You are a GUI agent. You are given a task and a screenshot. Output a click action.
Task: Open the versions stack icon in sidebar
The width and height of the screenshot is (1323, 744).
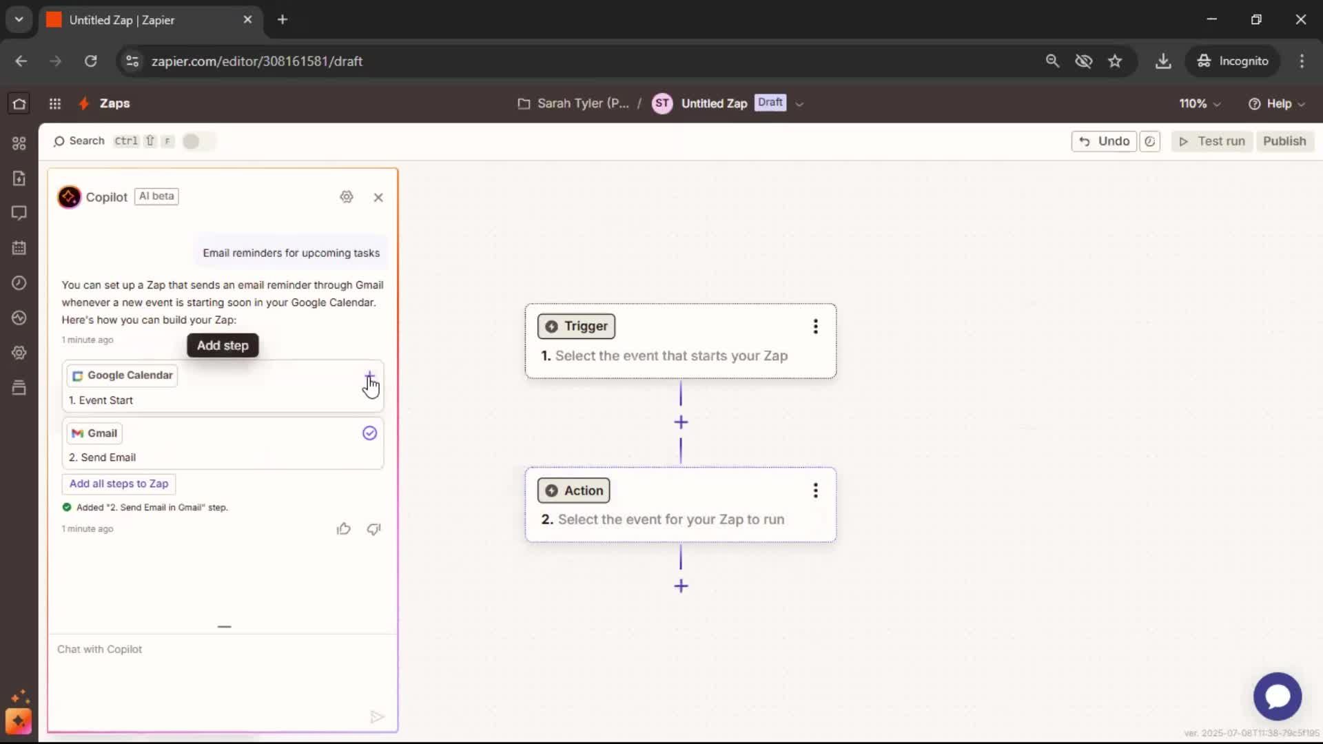19,387
